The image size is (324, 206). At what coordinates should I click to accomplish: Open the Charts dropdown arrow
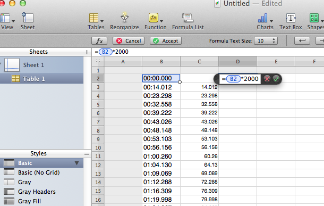271,21
